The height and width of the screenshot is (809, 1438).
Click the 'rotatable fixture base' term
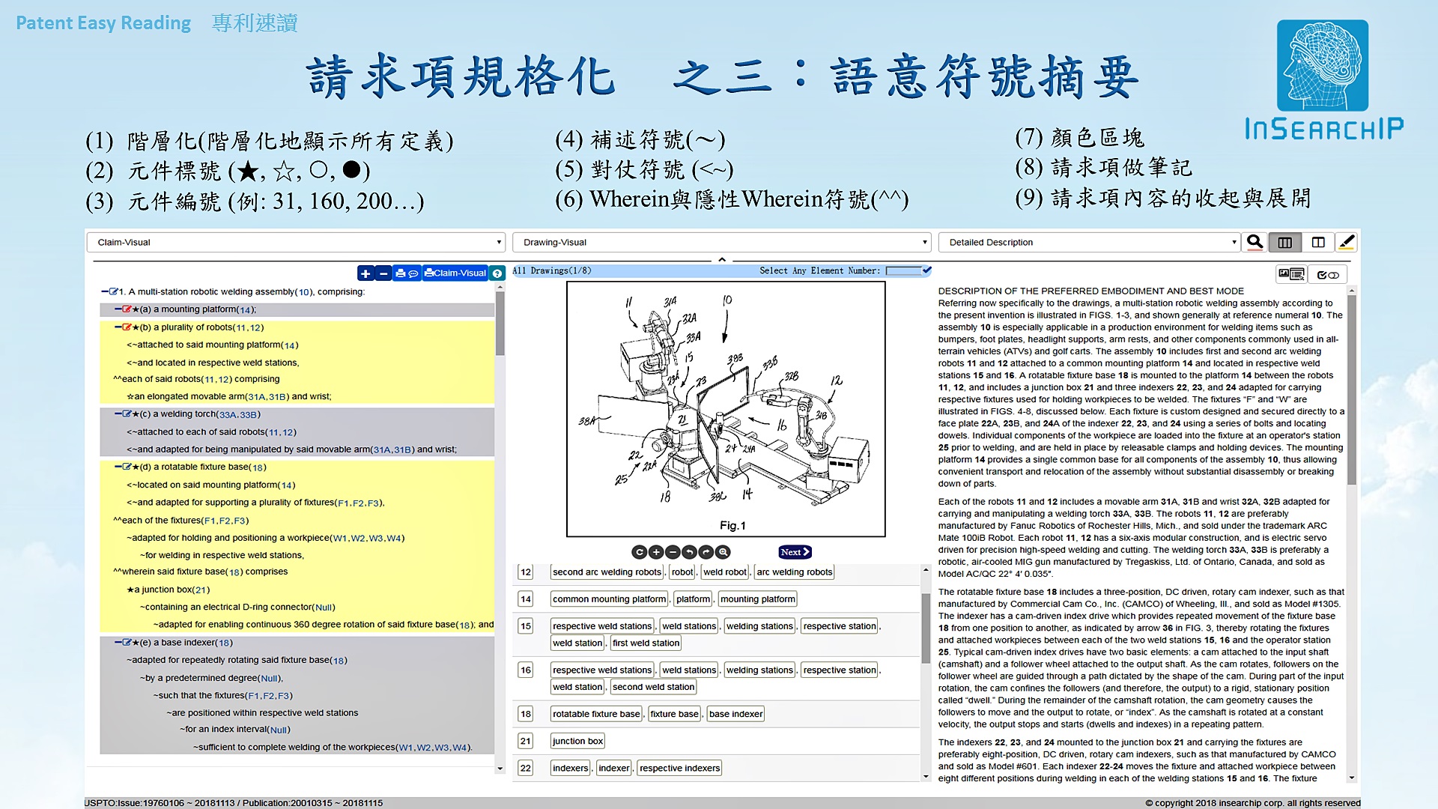tap(597, 714)
